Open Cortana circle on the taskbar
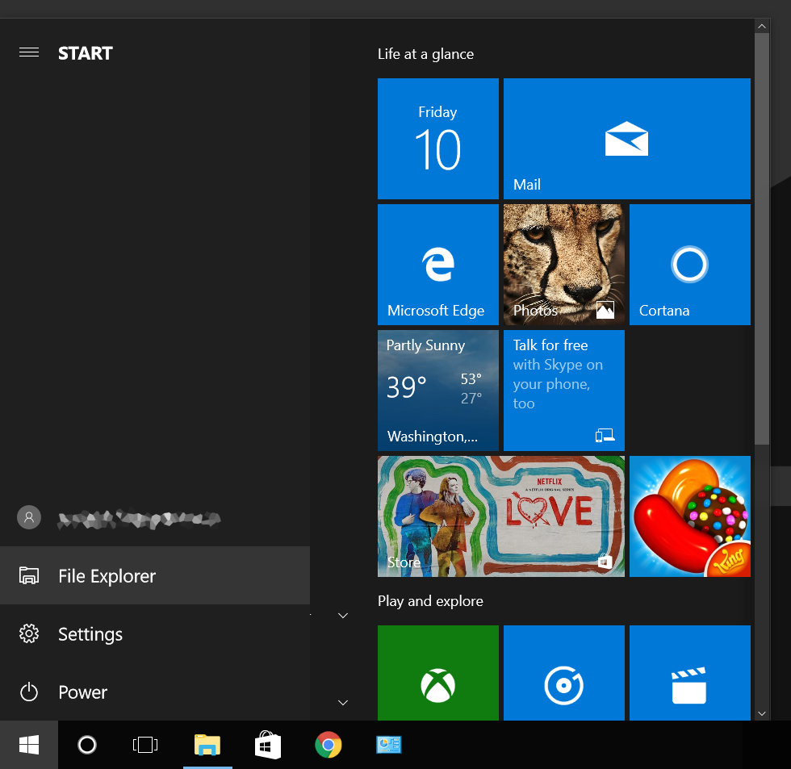Image resolution: width=791 pixels, height=769 pixels. coord(87,745)
